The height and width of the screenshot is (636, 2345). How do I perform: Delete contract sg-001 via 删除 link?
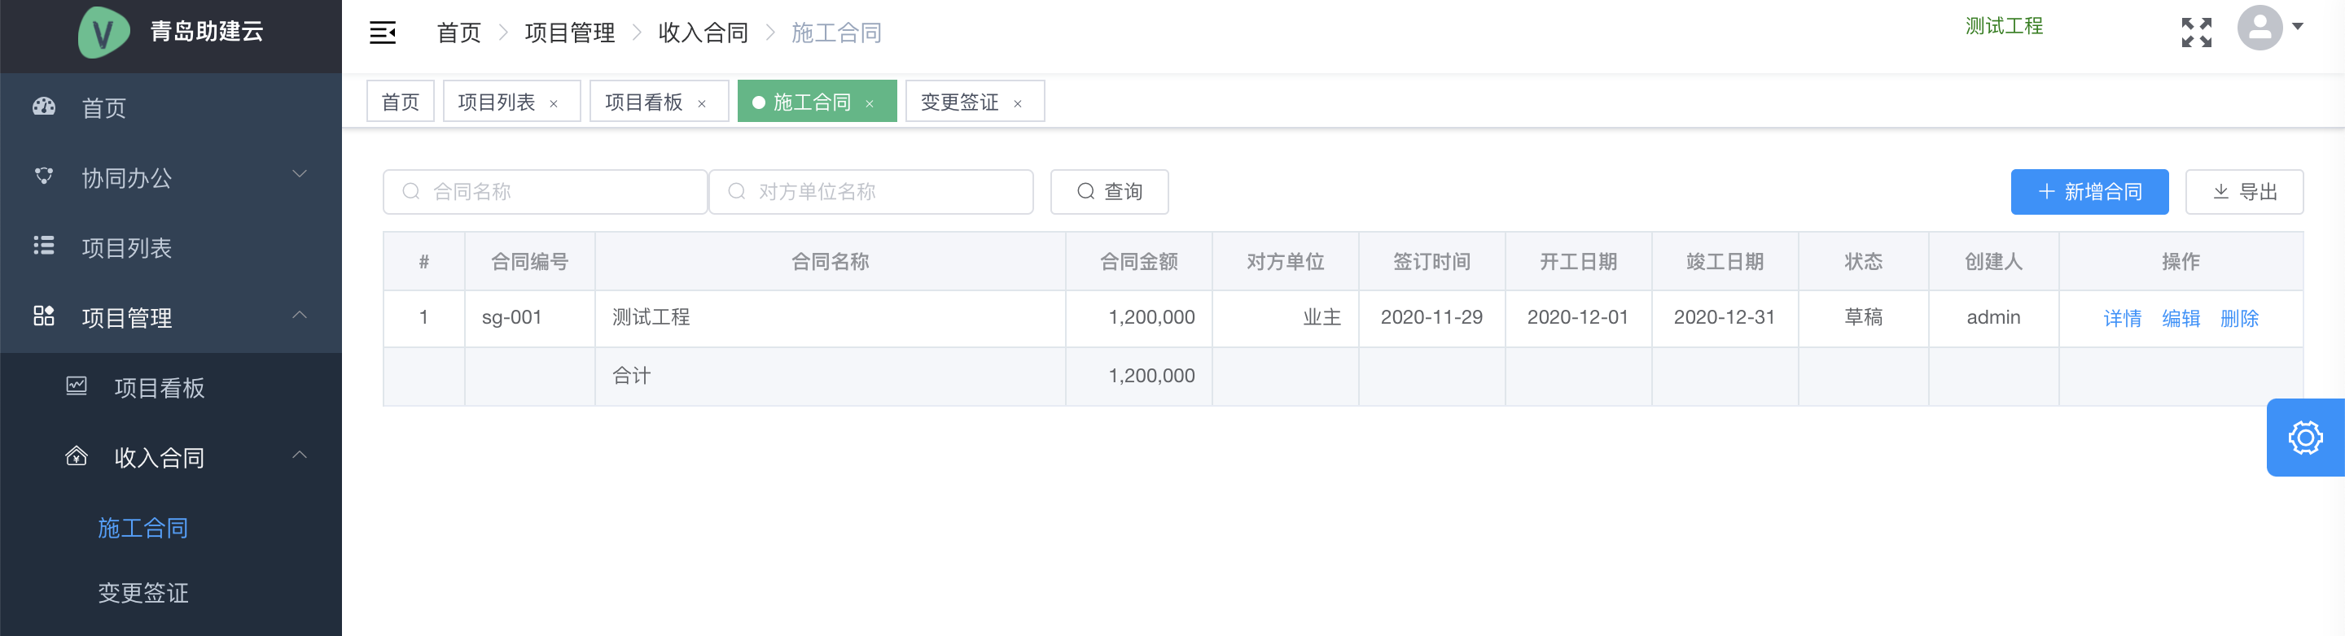click(x=2238, y=319)
